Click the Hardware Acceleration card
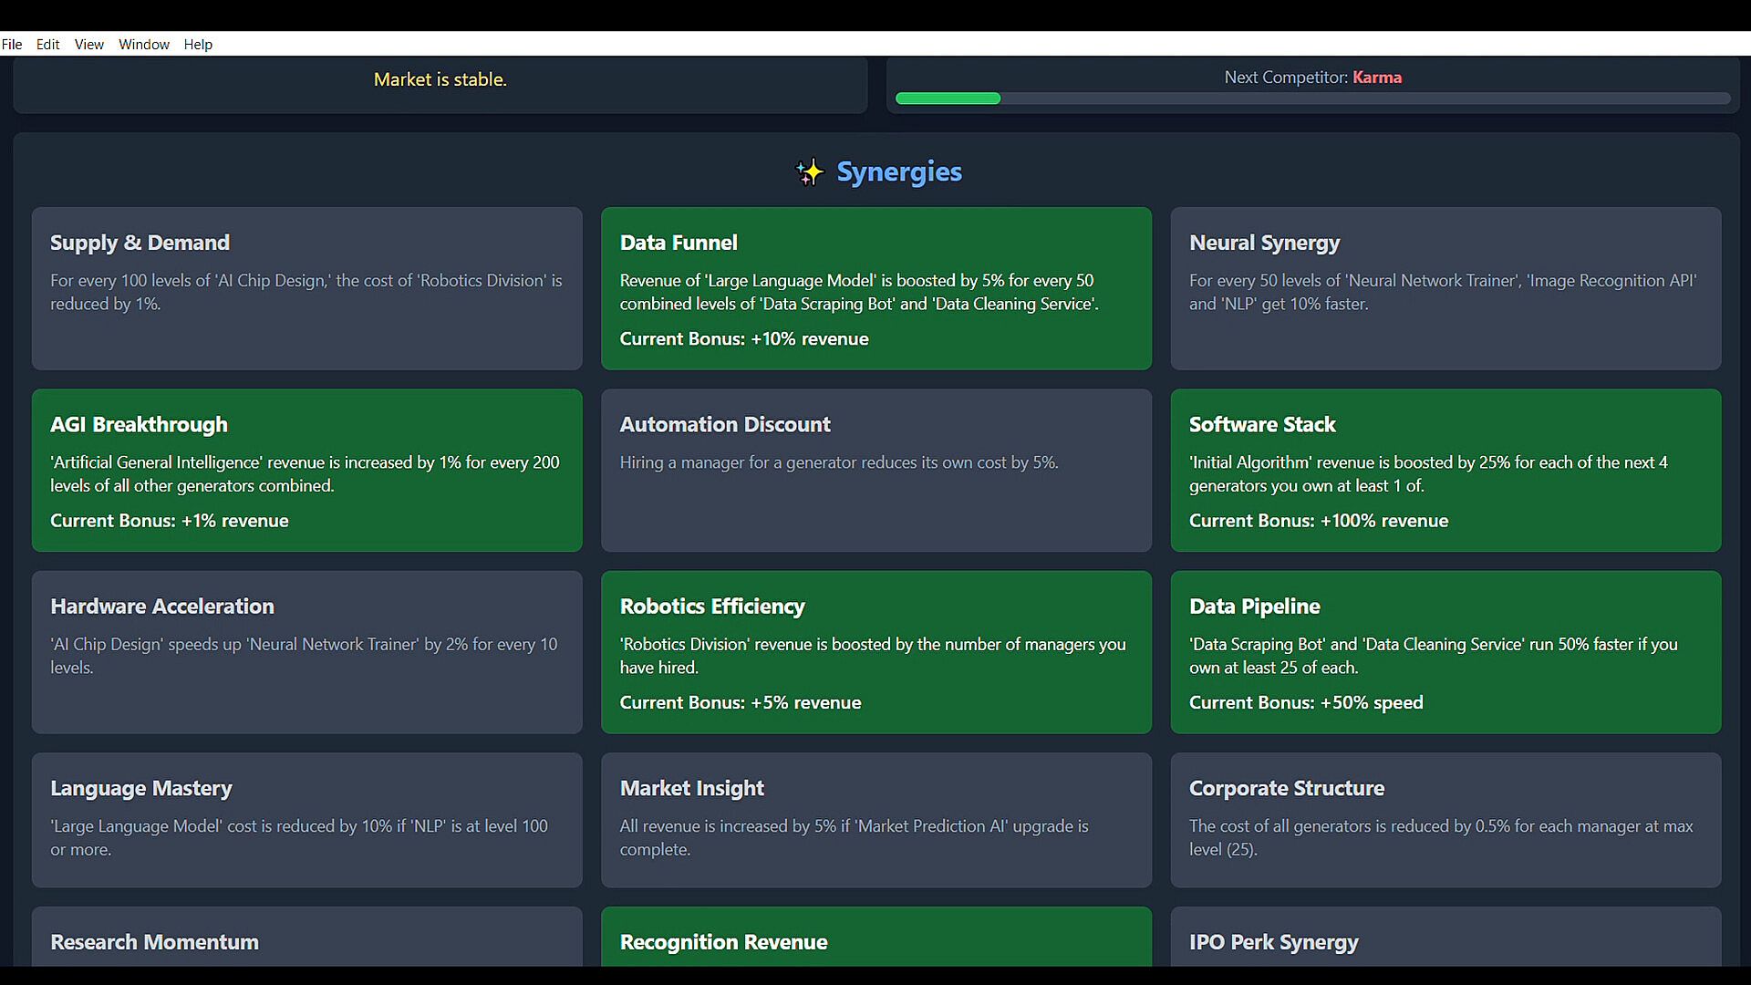The width and height of the screenshot is (1751, 985). (x=306, y=651)
